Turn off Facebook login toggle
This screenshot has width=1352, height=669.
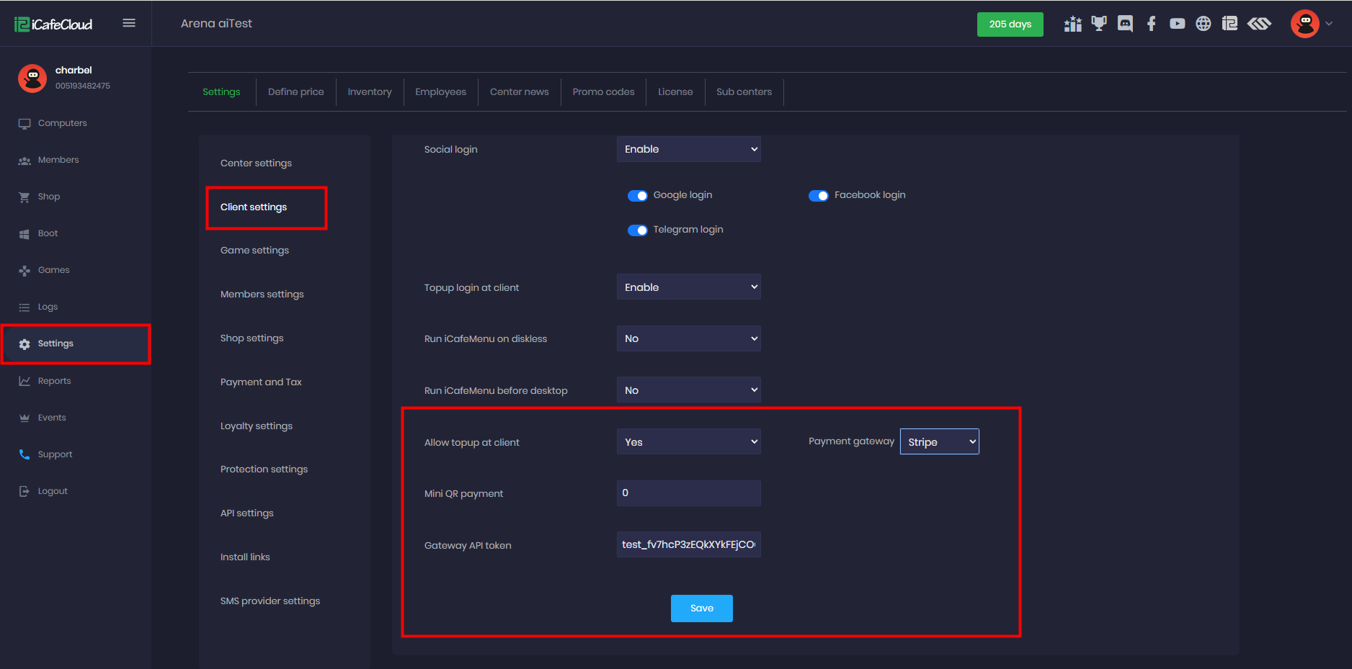pyautogui.click(x=818, y=196)
